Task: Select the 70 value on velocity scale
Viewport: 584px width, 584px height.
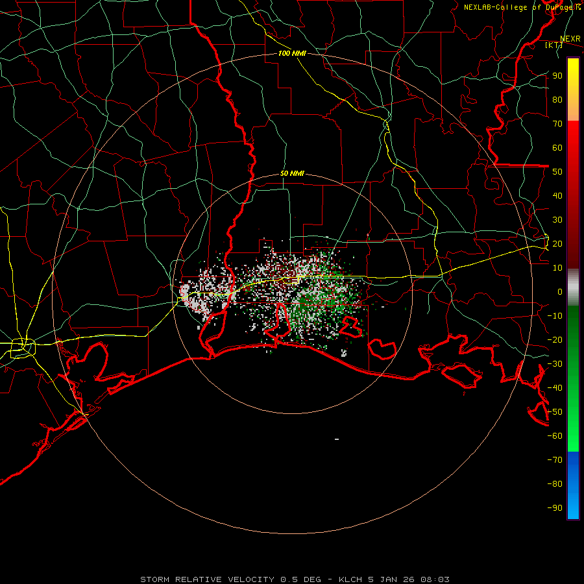Action: pyautogui.click(x=557, y=124)
